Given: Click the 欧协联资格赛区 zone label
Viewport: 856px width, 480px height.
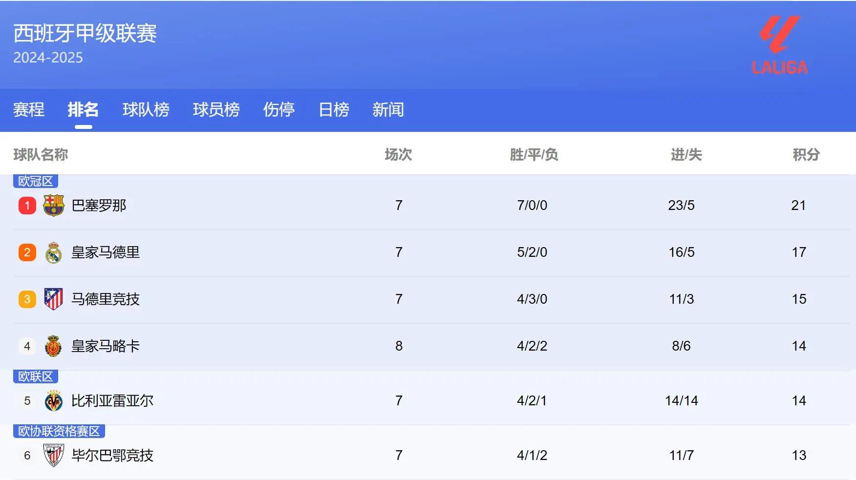Looking at the screenshot, I should pyautogui.click(x=59, y=431).
